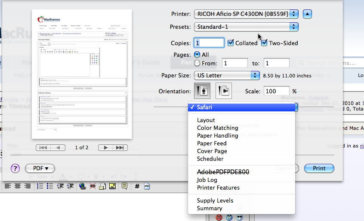Click the Print button
The width and height of the screenshot is (364, 221).
click(319, 169)
